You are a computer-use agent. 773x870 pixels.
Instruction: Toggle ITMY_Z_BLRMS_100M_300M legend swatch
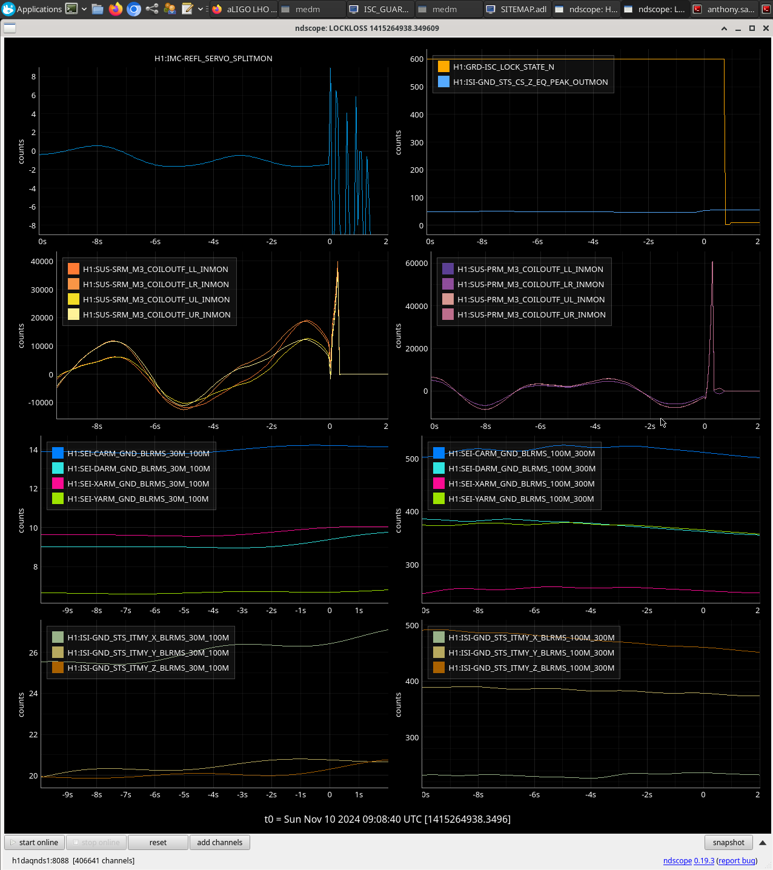coord(439,668)
